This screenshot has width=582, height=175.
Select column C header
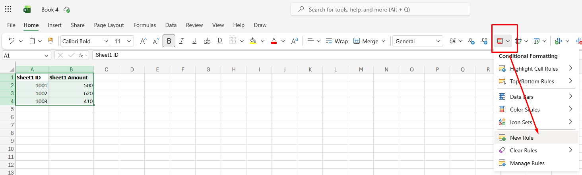click(107, 69)
